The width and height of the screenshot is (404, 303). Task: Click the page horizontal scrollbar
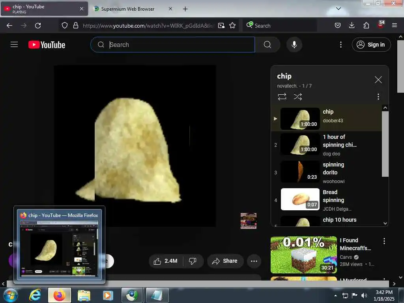coord(198,284)
